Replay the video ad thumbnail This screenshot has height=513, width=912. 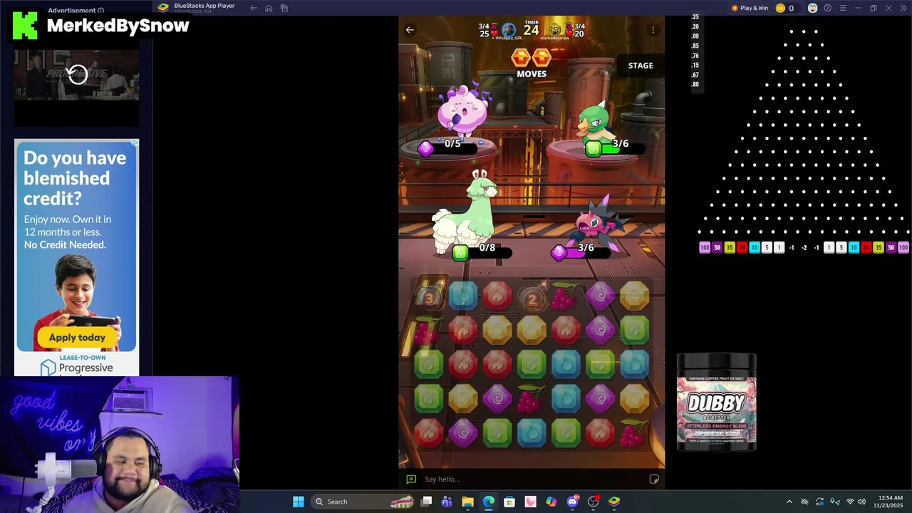[x=78, y=74]
